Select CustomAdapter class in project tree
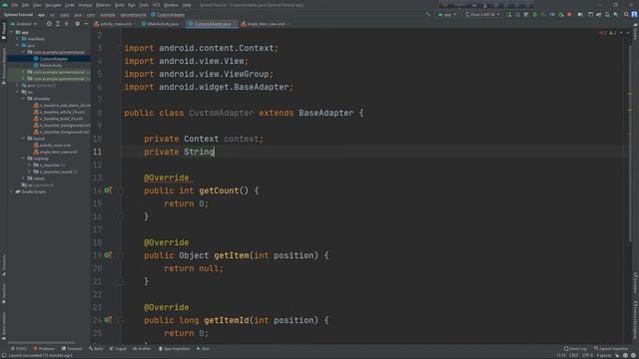Screen dimensions: 639x359 click(x=53, y=59)
